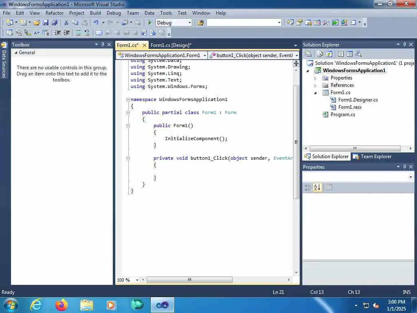Click the Increase Indent toolbar icon
The height and width of the screenshot is (313, 417).
[x=66, y=33]
